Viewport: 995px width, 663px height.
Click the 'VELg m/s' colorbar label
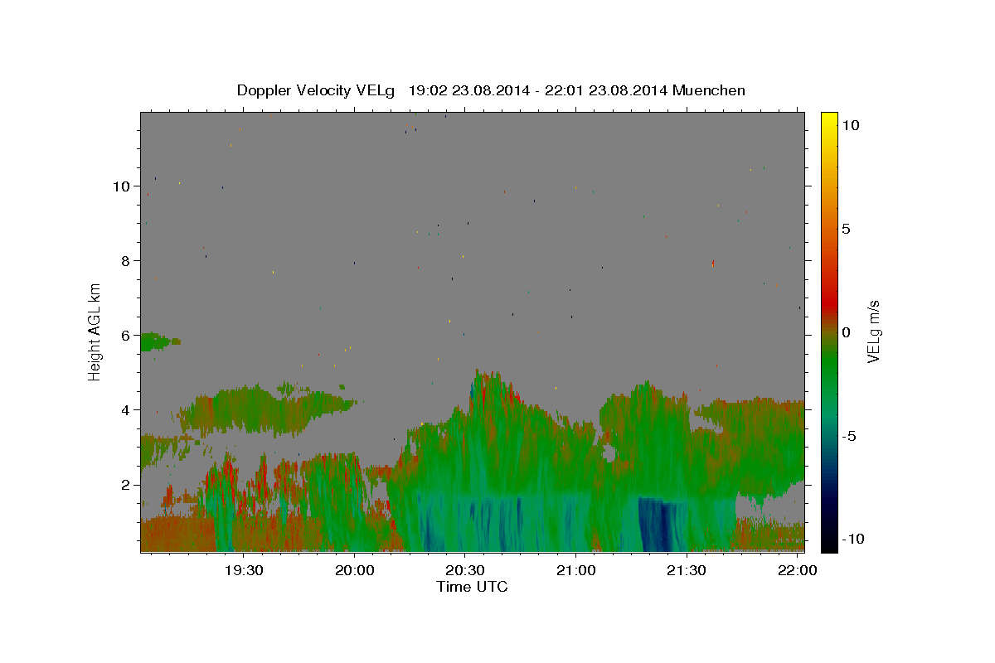click(x=873, y=331)
